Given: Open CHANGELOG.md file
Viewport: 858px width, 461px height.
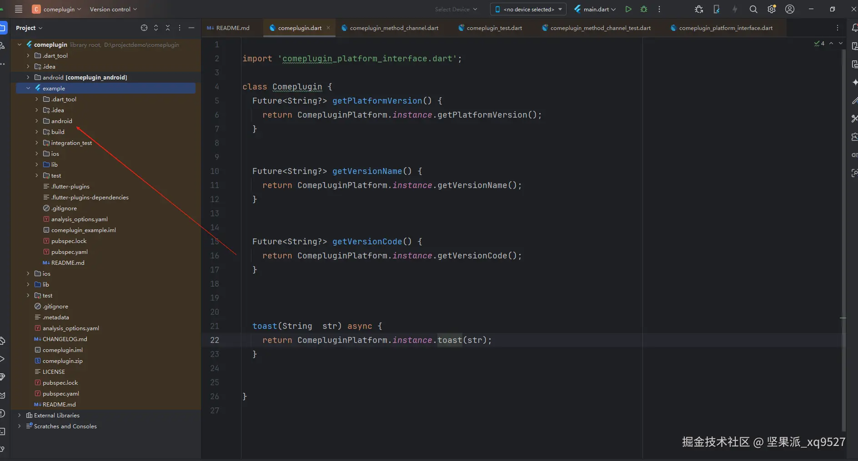Looking at the screenshot, I should [65, 339].
